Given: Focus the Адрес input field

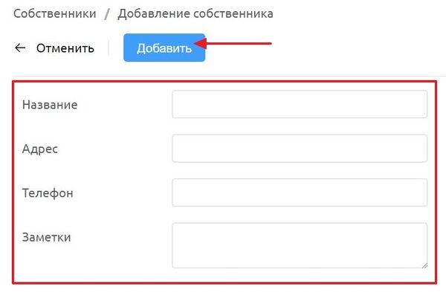Looking at the screenshot, I should point(300,149).
